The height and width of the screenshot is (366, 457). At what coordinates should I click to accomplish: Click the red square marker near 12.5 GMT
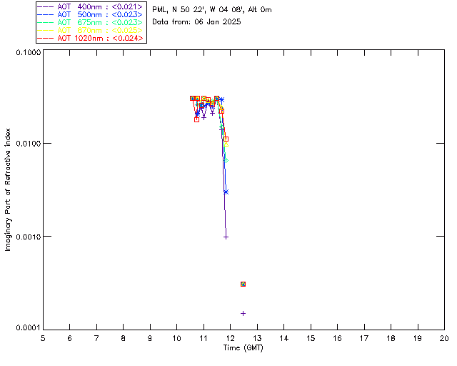coord(243,284)
